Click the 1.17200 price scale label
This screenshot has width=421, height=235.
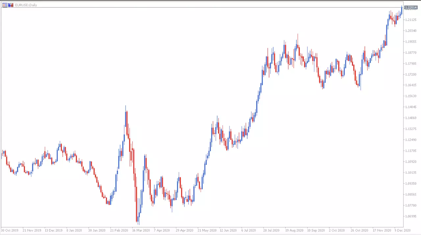pyautogui.click(x=411, y=74)
